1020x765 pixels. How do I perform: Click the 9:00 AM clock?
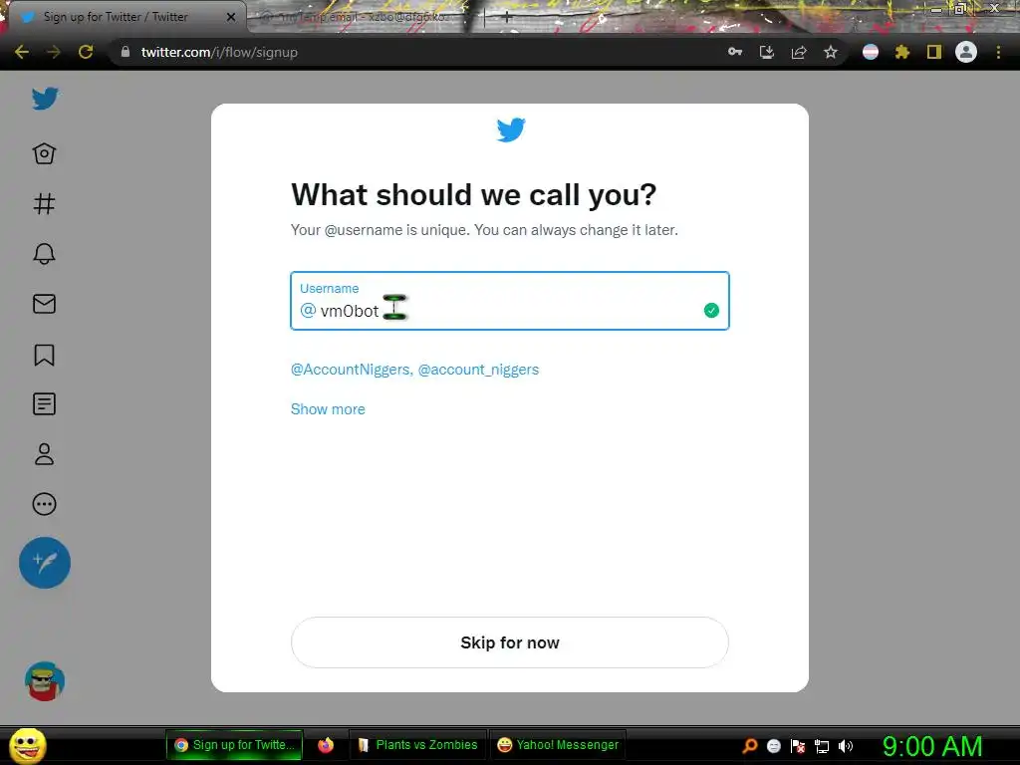(x=932, y=746)
